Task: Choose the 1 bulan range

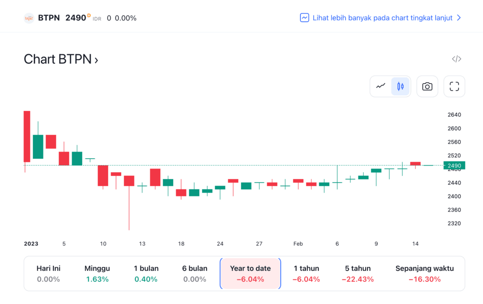Action: click(146, 273)
